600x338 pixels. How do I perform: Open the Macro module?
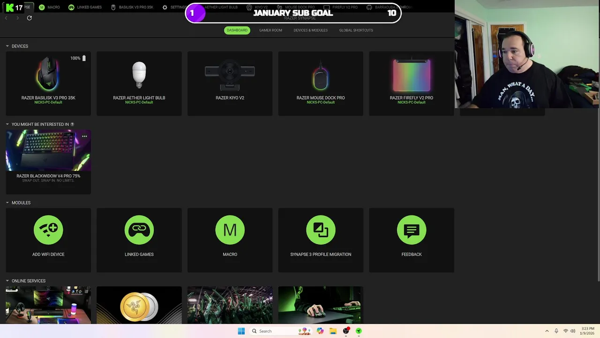click(230, 240)
